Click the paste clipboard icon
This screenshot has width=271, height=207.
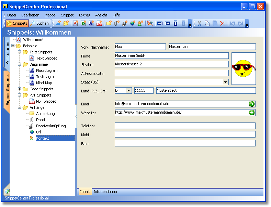pos(215,23)
